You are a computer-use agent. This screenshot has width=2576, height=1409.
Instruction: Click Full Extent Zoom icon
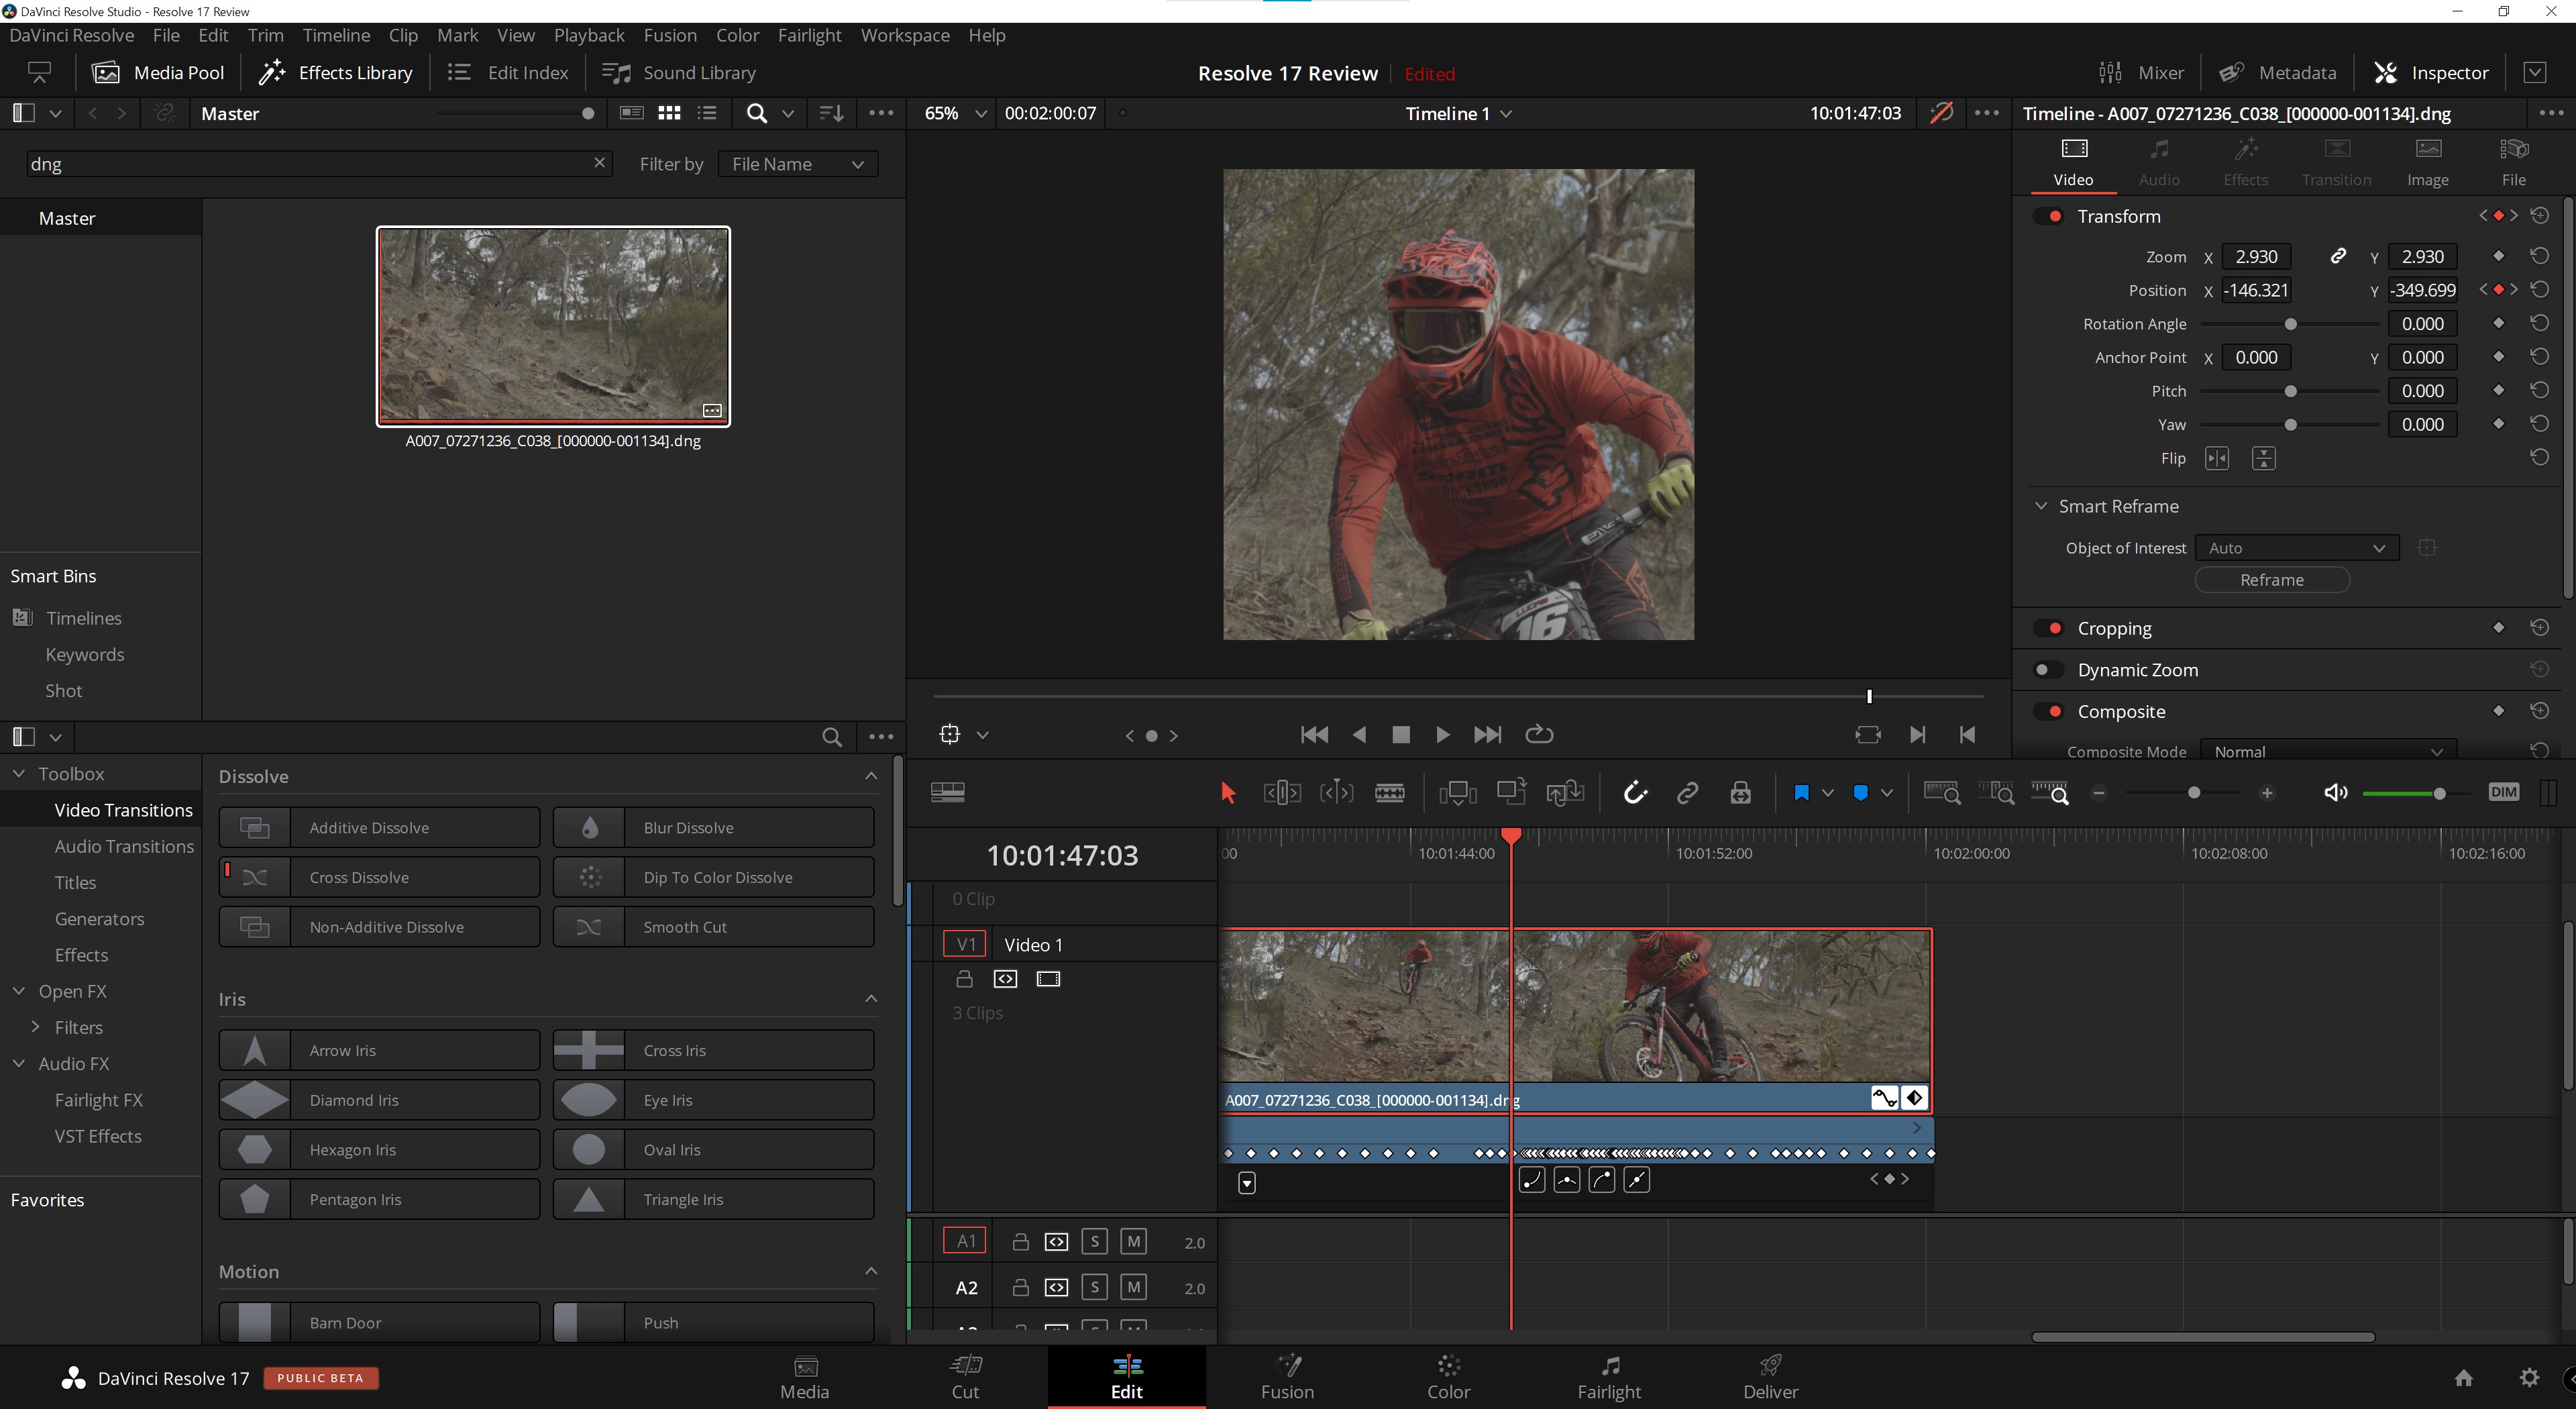pyautogui.click(x=1942, y=792)
